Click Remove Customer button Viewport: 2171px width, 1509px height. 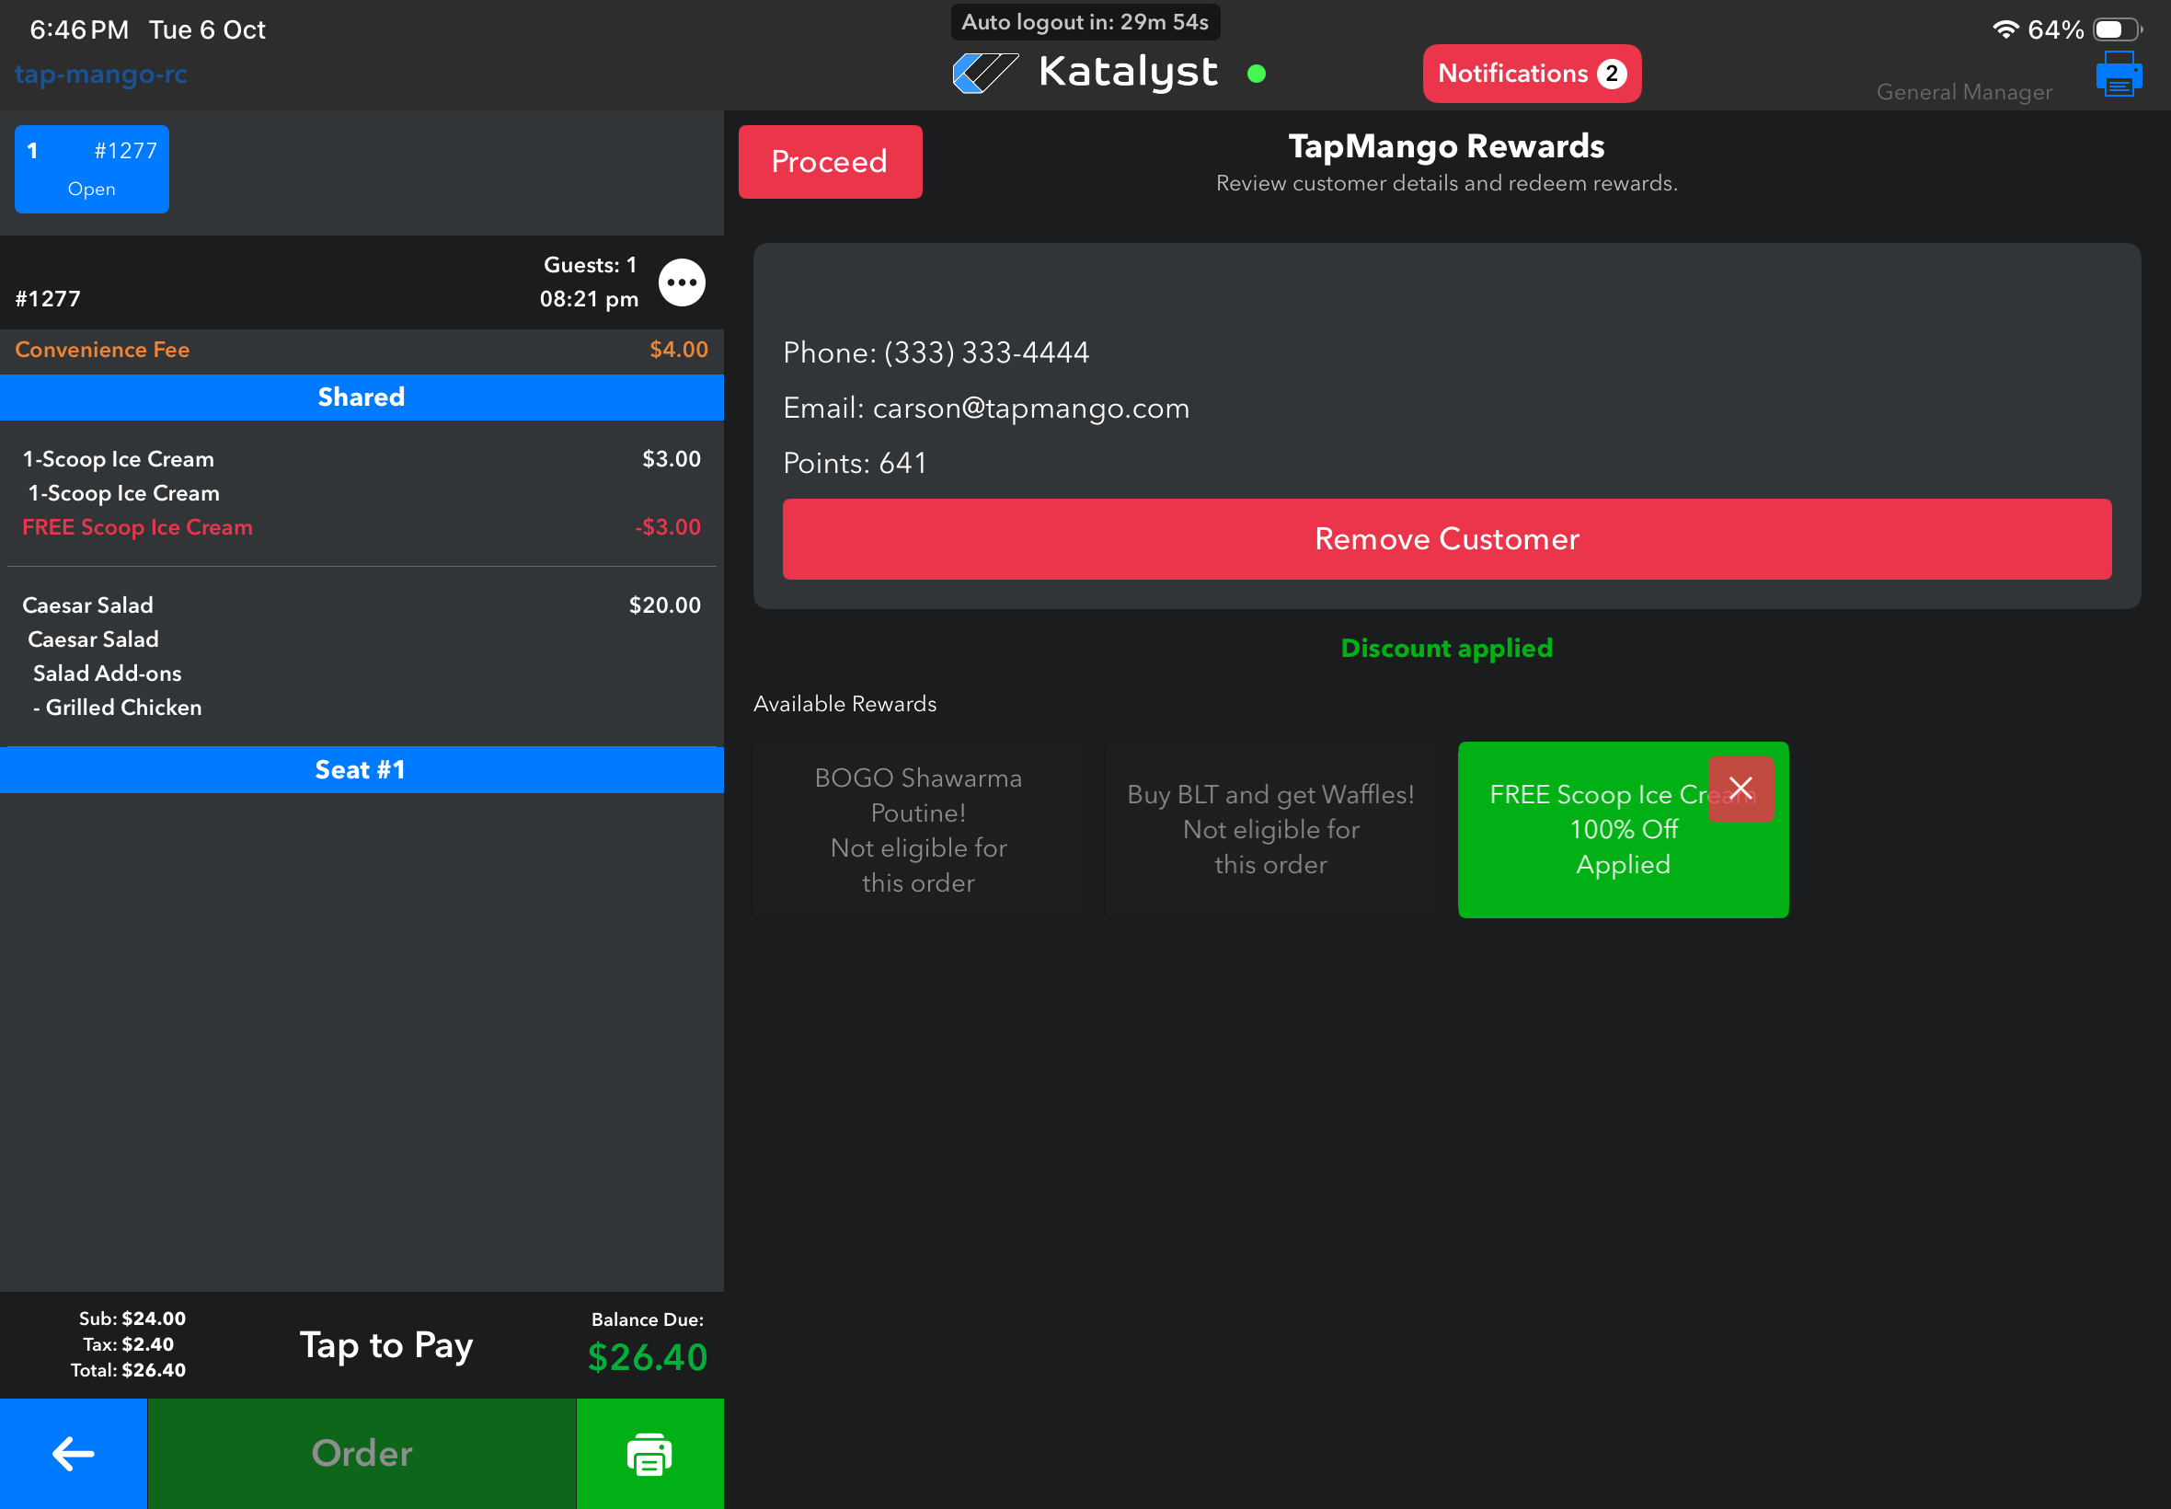pyautogui.click(x=1446, y=539)
